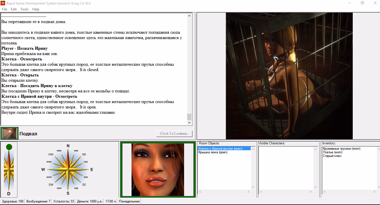Go east using the compass E point

pos(92,169)
